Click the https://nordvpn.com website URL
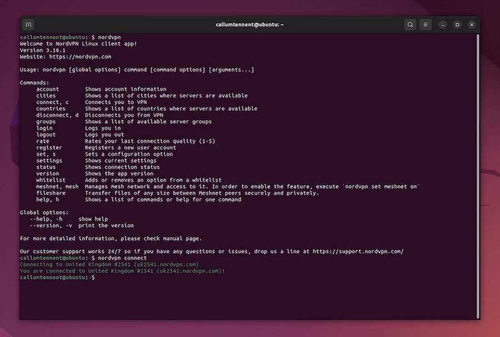This screenshot has width=500, height=337. click(x=80, y=57)
